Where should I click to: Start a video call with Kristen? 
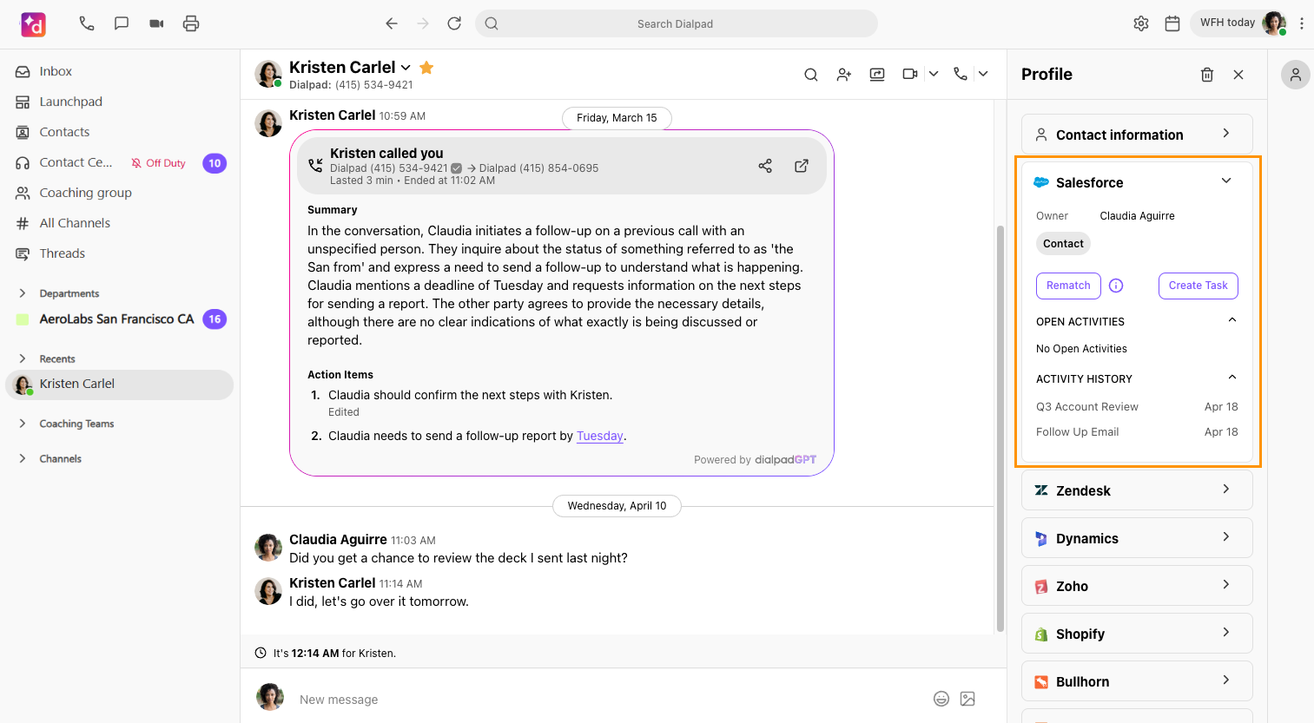910,75
